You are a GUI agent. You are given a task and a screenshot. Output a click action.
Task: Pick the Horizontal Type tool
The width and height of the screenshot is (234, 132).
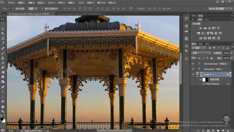3,92
